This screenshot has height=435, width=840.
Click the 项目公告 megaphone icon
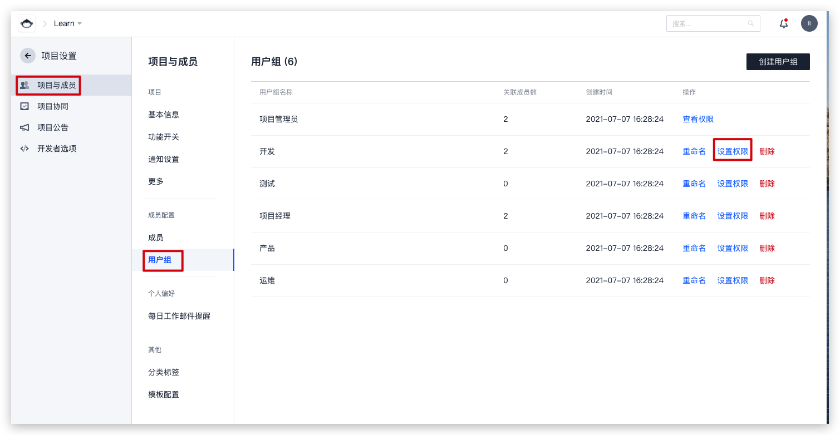[x=24, y=127]
